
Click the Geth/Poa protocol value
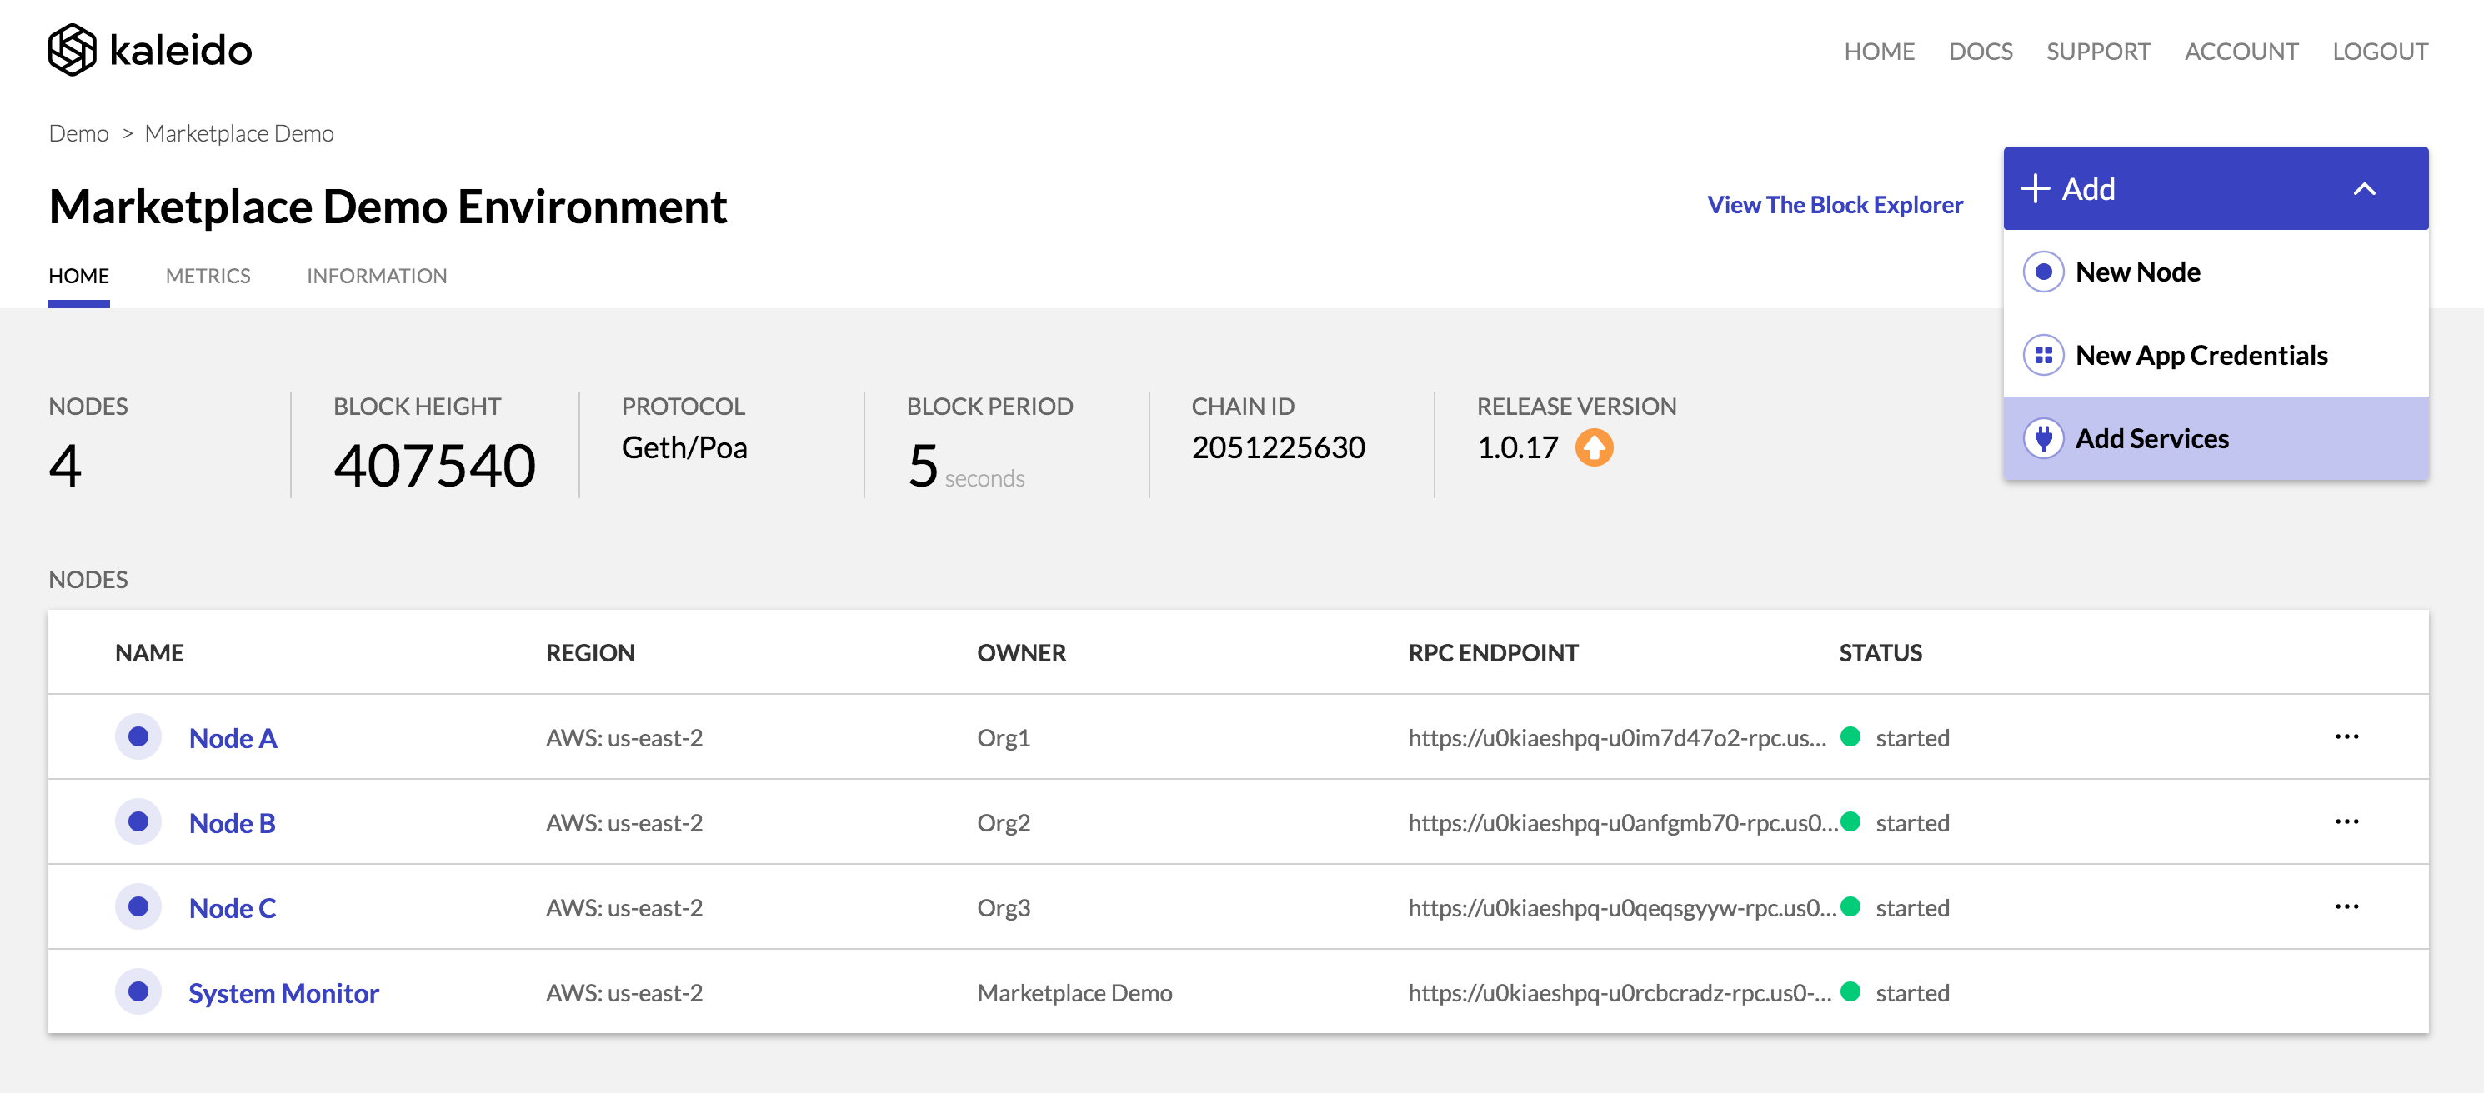click(x=684, y=448)
